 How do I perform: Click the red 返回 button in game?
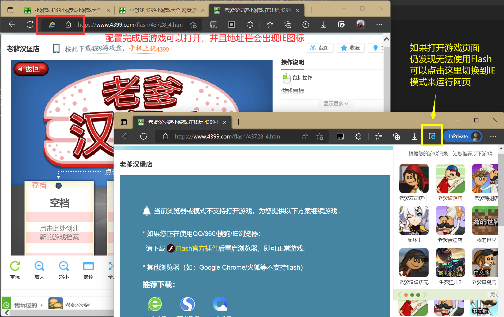(31, 69)
